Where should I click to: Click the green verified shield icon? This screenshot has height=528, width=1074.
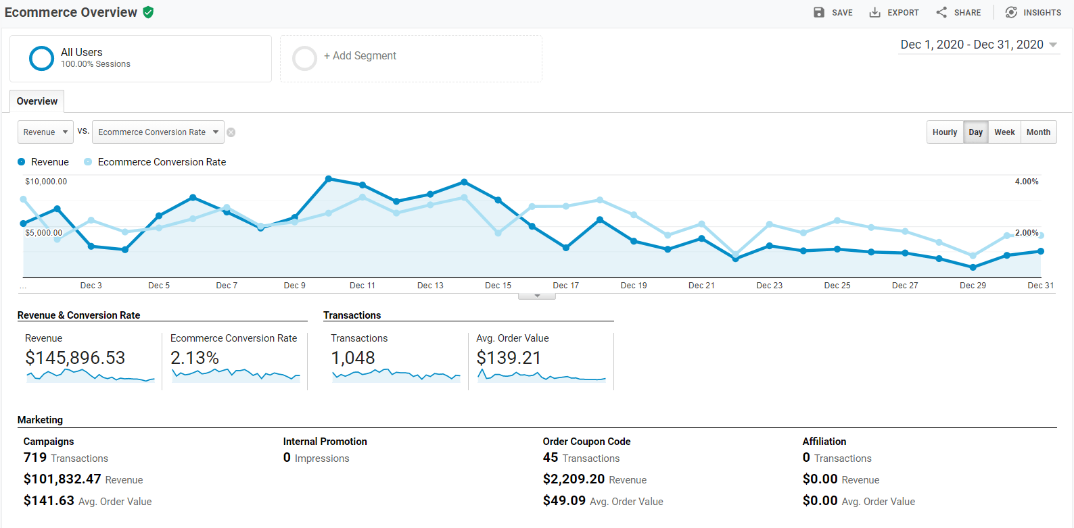coord(148,12)
